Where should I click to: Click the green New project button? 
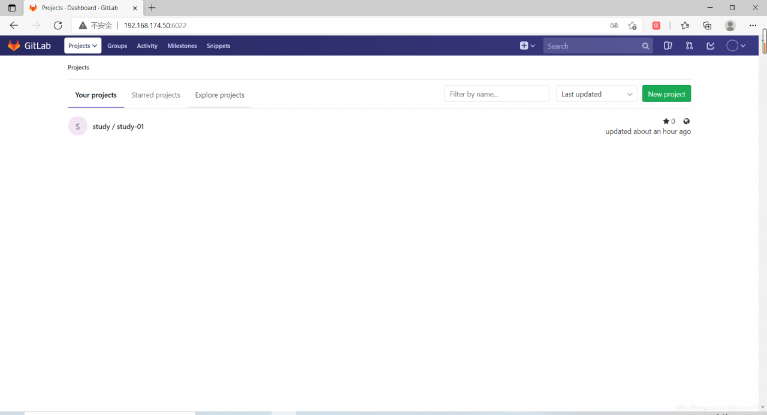coord(666,94)
